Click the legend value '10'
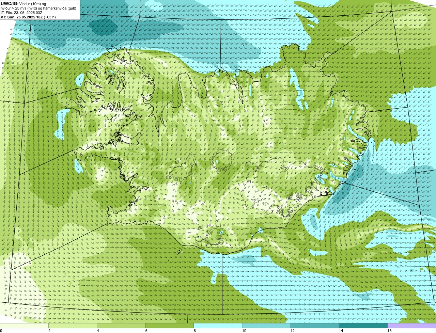The width and height of the screenshot is (436, 333). coord(244,331)
